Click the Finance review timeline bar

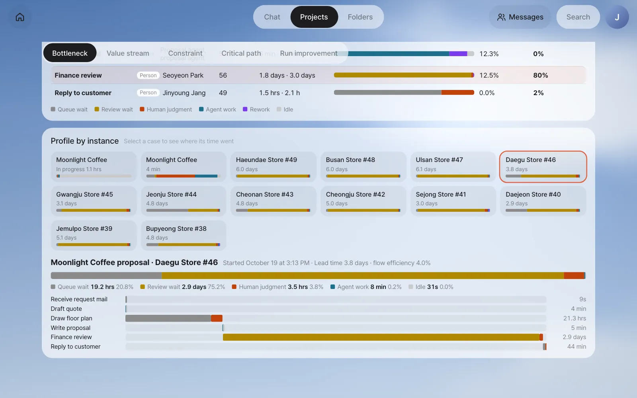point(383,337)
